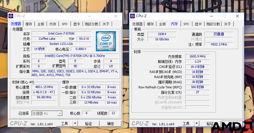Click the 确定 button in the left window
The width and height of the screenshot is (254, 133).
point(111,124)
